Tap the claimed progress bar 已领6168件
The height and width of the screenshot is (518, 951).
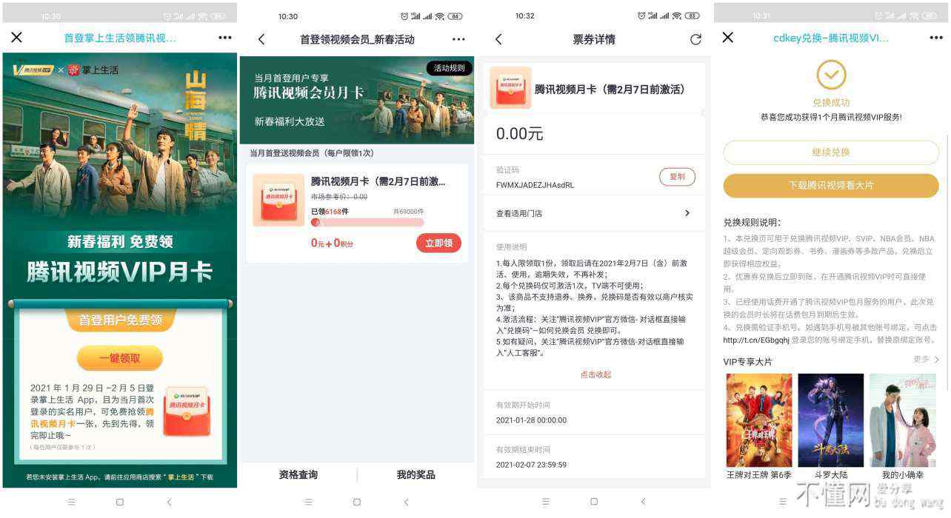tap(367, 222)
